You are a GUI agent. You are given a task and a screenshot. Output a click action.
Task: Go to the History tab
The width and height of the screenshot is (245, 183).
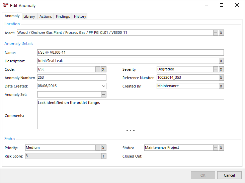[80, 16]
